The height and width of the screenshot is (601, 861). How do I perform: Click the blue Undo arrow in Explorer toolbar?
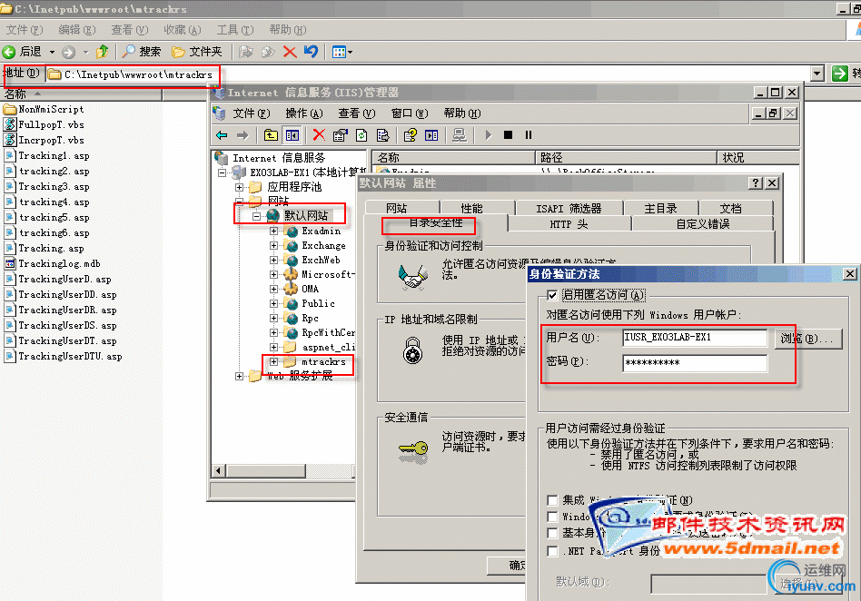click(x=311, y=52)
